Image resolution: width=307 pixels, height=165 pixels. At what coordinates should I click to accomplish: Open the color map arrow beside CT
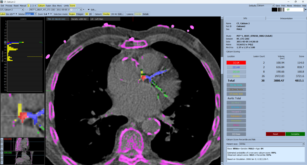pos(305,10)
